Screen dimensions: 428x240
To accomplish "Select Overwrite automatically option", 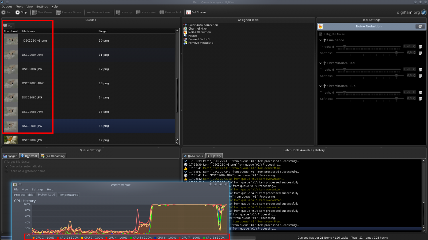I will click(6, 166).
